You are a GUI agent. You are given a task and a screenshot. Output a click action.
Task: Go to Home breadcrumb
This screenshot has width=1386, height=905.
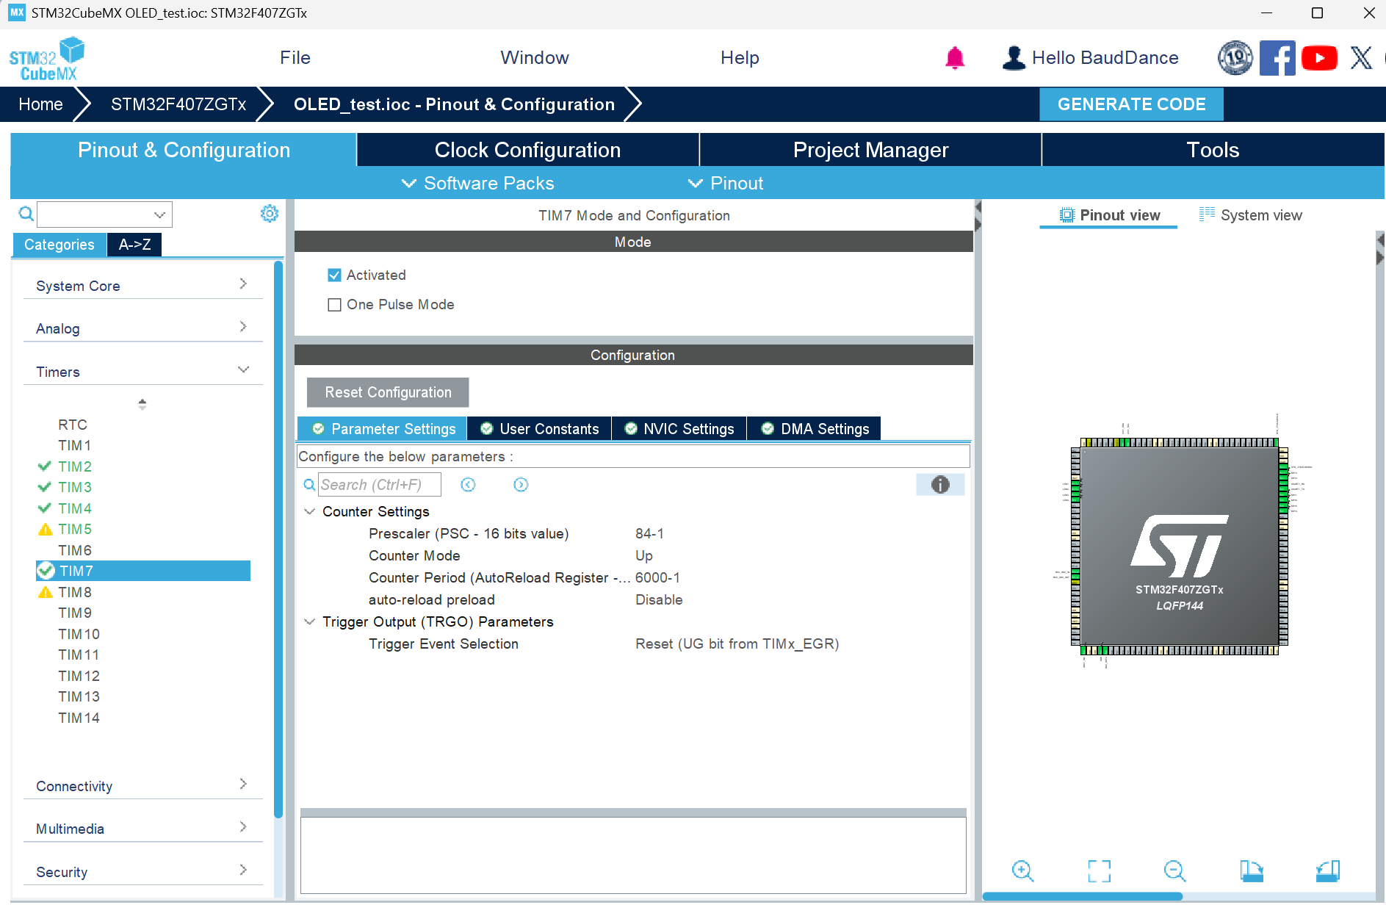coord(40,104)
